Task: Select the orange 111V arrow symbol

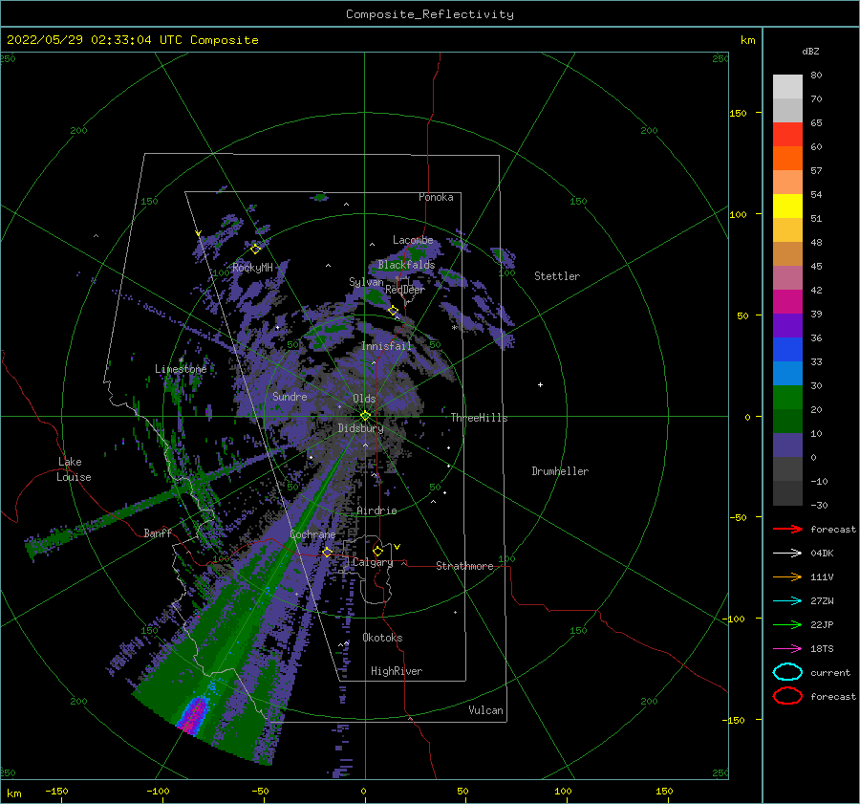Action: coord(787,576)
